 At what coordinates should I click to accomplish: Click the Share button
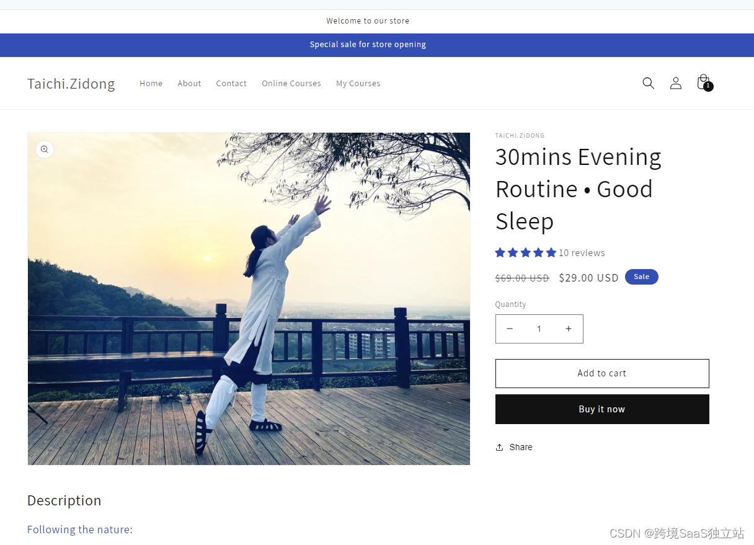[514, 447]
